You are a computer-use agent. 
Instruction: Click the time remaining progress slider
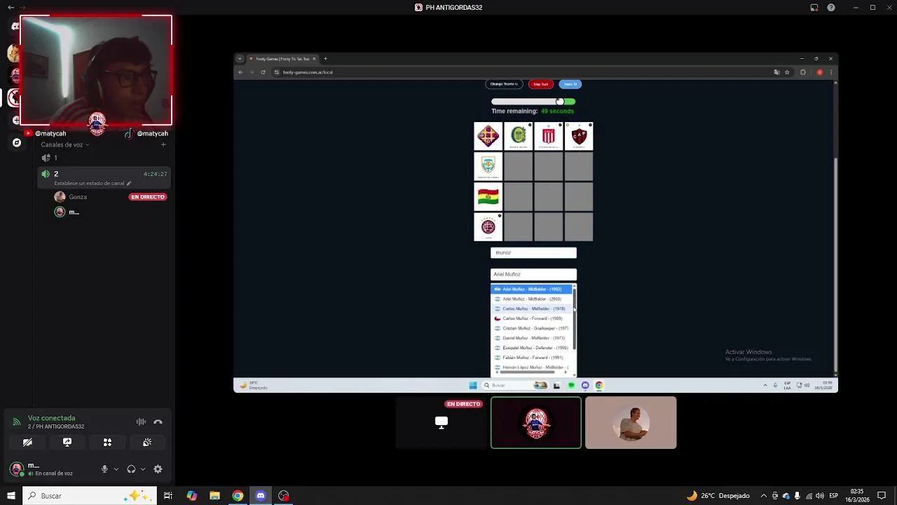click(533, 102)
